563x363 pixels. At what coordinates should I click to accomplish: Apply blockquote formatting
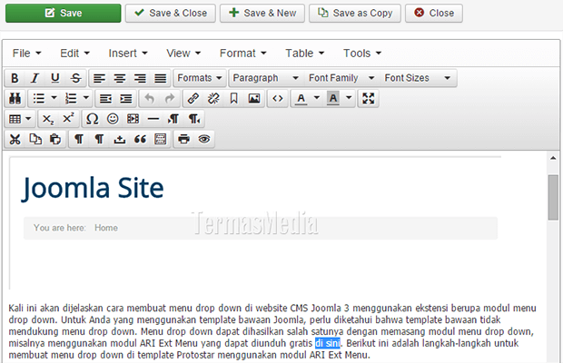(x=140, y=139)
